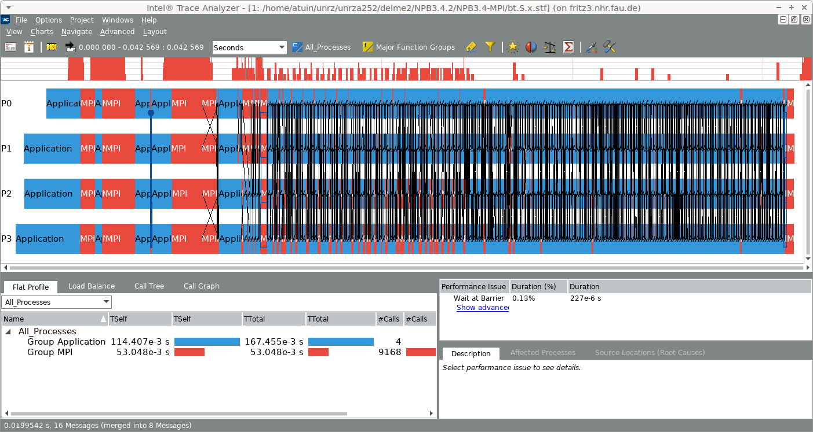Click the crossed tools settings icon
The image size is (813, 432).
(609, 47)
